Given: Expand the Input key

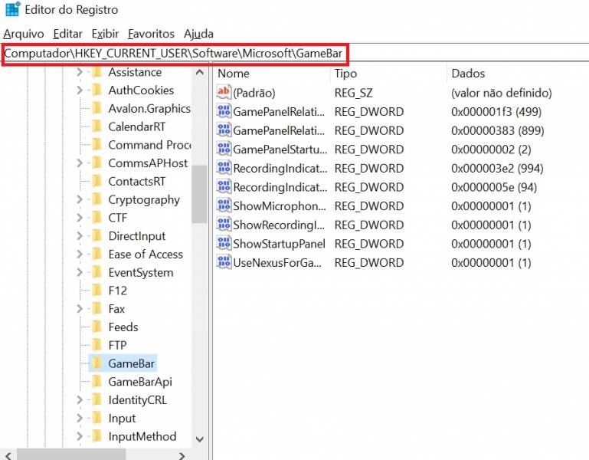Looking at the screenshot, I should point(79,418).
